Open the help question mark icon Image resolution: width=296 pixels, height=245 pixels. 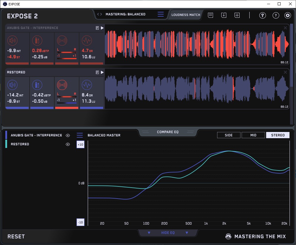[x=276, y=15]
